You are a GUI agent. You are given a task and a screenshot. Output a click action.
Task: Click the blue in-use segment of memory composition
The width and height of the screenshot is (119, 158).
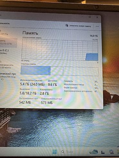coord(35,70)
